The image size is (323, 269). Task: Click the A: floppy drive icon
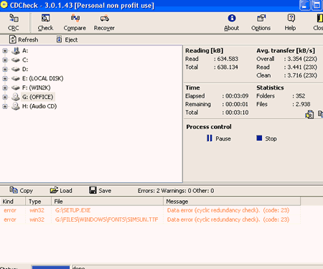(16, 51)
